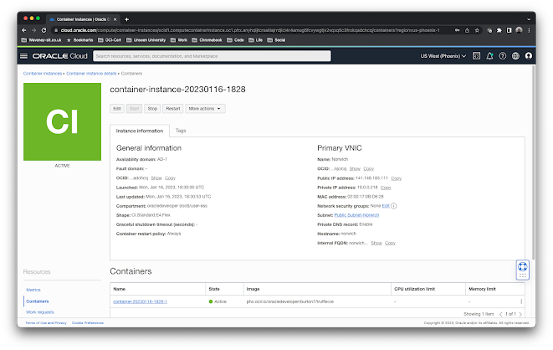This screenshot has width=553, height=350.
Task: Click the Oracle Cloud logo
Action: (59, 56)
